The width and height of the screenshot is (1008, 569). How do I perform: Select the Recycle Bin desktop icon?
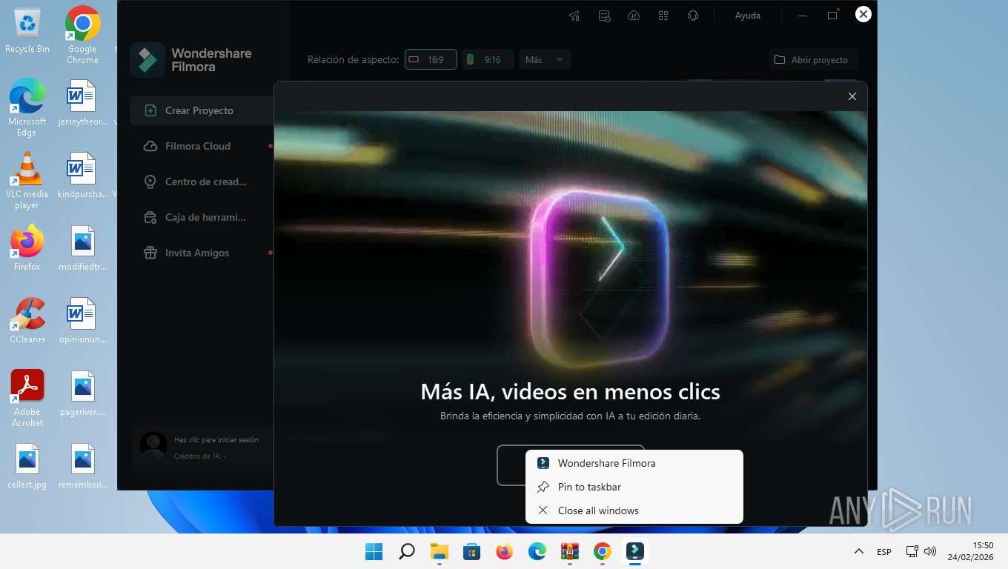(27, 31)
